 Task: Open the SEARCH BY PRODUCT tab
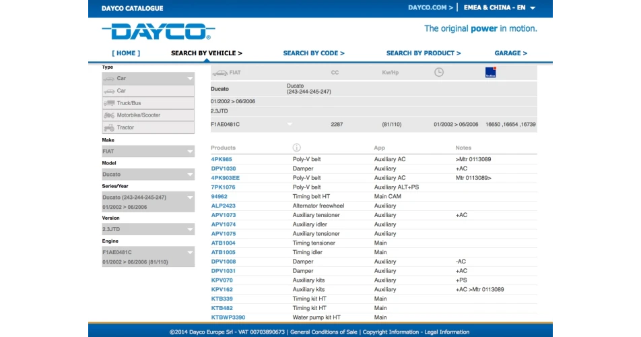pyautogui.click(x=424, y=53)
